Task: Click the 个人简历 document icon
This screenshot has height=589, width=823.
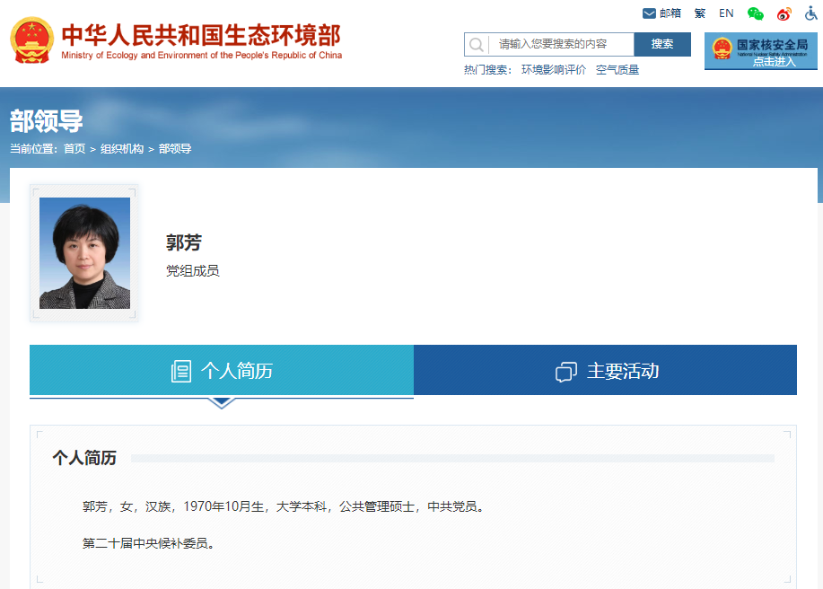Action: click(x=181, y=371)
